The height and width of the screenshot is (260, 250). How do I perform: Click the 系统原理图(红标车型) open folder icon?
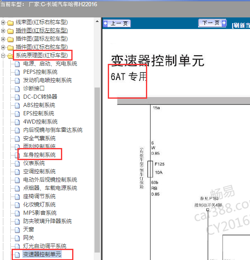pyautogui.click(x=10, y=56)
